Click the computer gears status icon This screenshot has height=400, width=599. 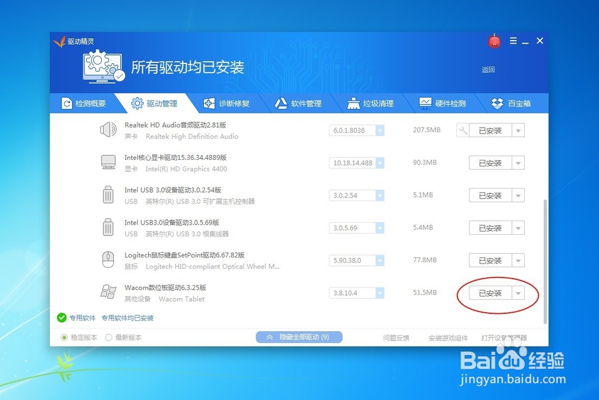point(104,66)
